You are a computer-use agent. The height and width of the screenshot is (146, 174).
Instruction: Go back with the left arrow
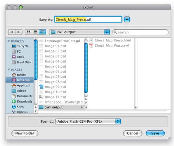pyautogui.click(x=12, y=32)
